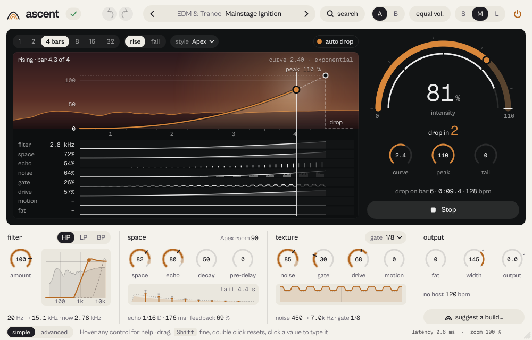Click the latency 0.6 ms readout
The height and width of the screenshot is (340, 532).
433,332
